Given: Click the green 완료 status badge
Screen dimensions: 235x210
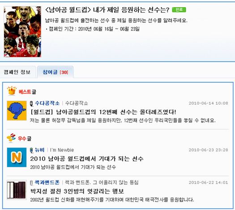Looking at the screenshot, I should [x=179, y=10].
